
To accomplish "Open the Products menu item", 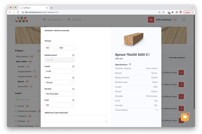I will (x=75, y=20).
